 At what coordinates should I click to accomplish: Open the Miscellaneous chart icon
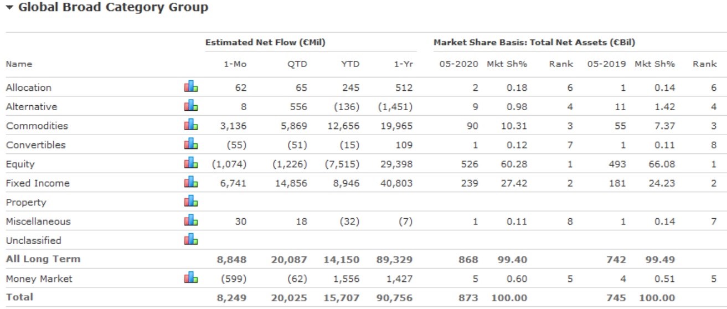coord(190,220)
